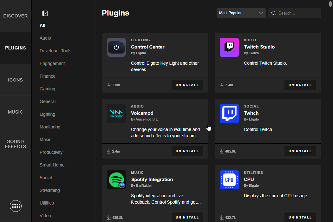Image resolution: width=333 pixels, height=222 pixels.
Task: Click the Twitch Studio plugin icon
Action: point(229,47)
